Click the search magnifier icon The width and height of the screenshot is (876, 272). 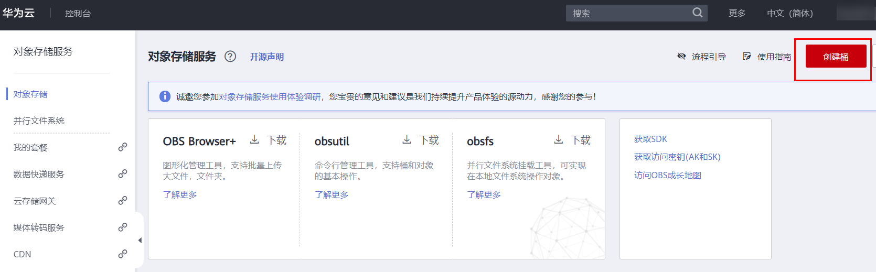coord(697,13)
